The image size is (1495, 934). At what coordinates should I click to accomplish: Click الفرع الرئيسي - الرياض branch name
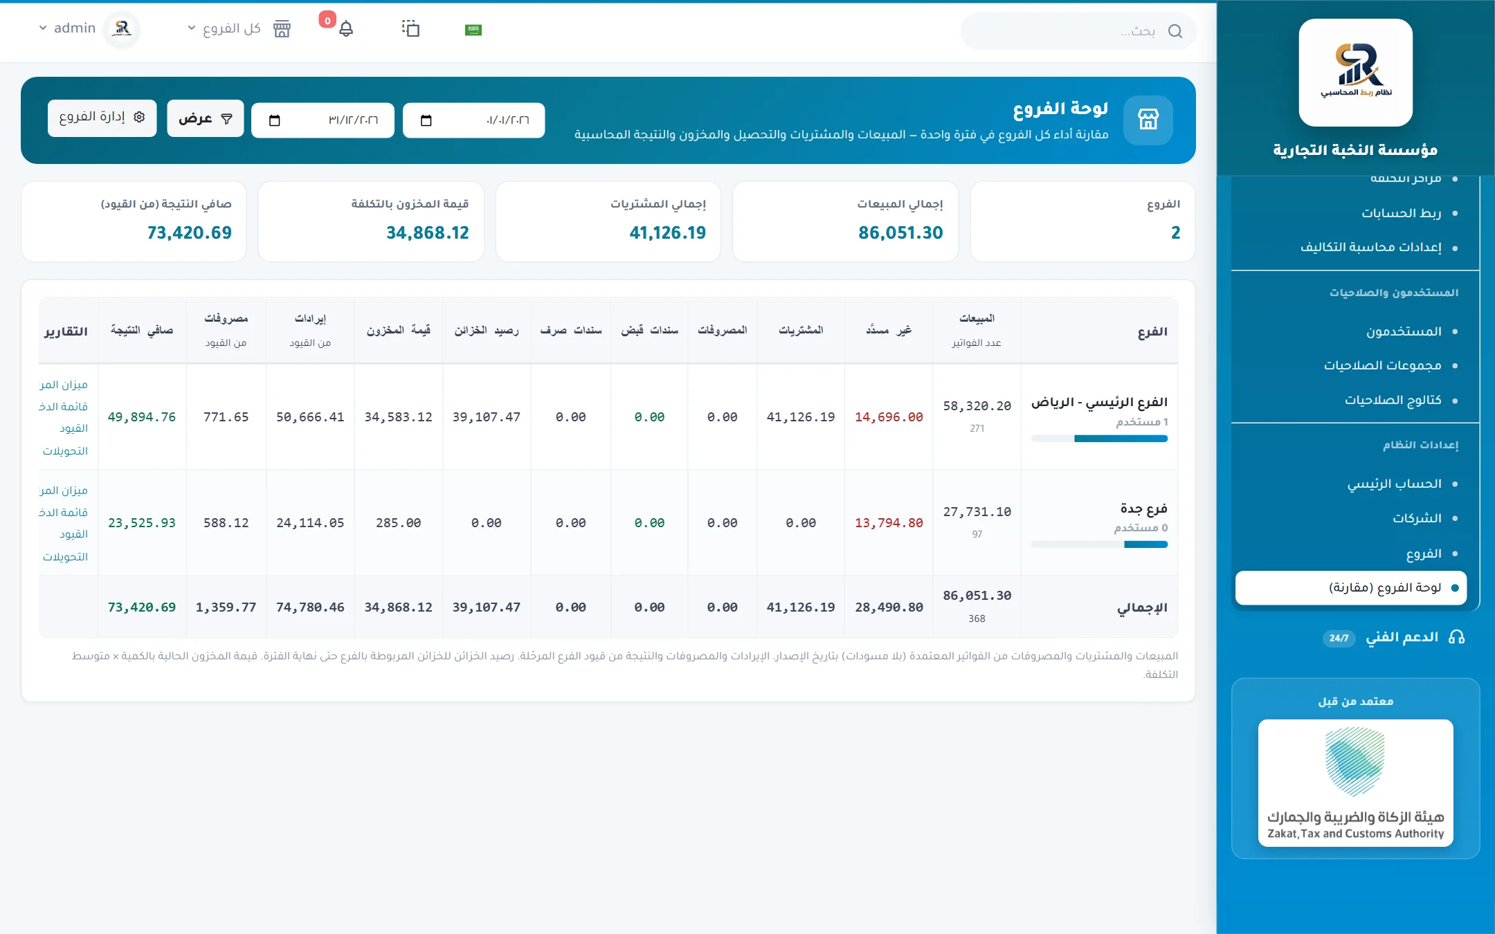pyautogui.click(x=1099, y=403)
